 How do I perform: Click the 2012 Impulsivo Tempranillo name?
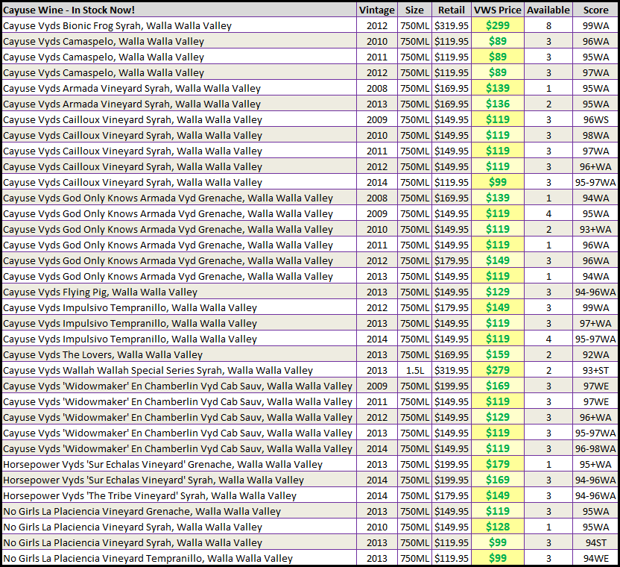130,307
